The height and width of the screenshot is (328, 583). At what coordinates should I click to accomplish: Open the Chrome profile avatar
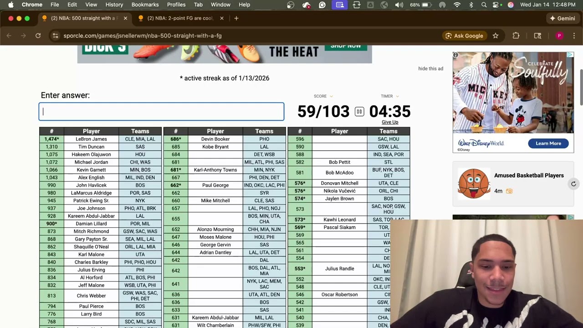tap(559, 36)
